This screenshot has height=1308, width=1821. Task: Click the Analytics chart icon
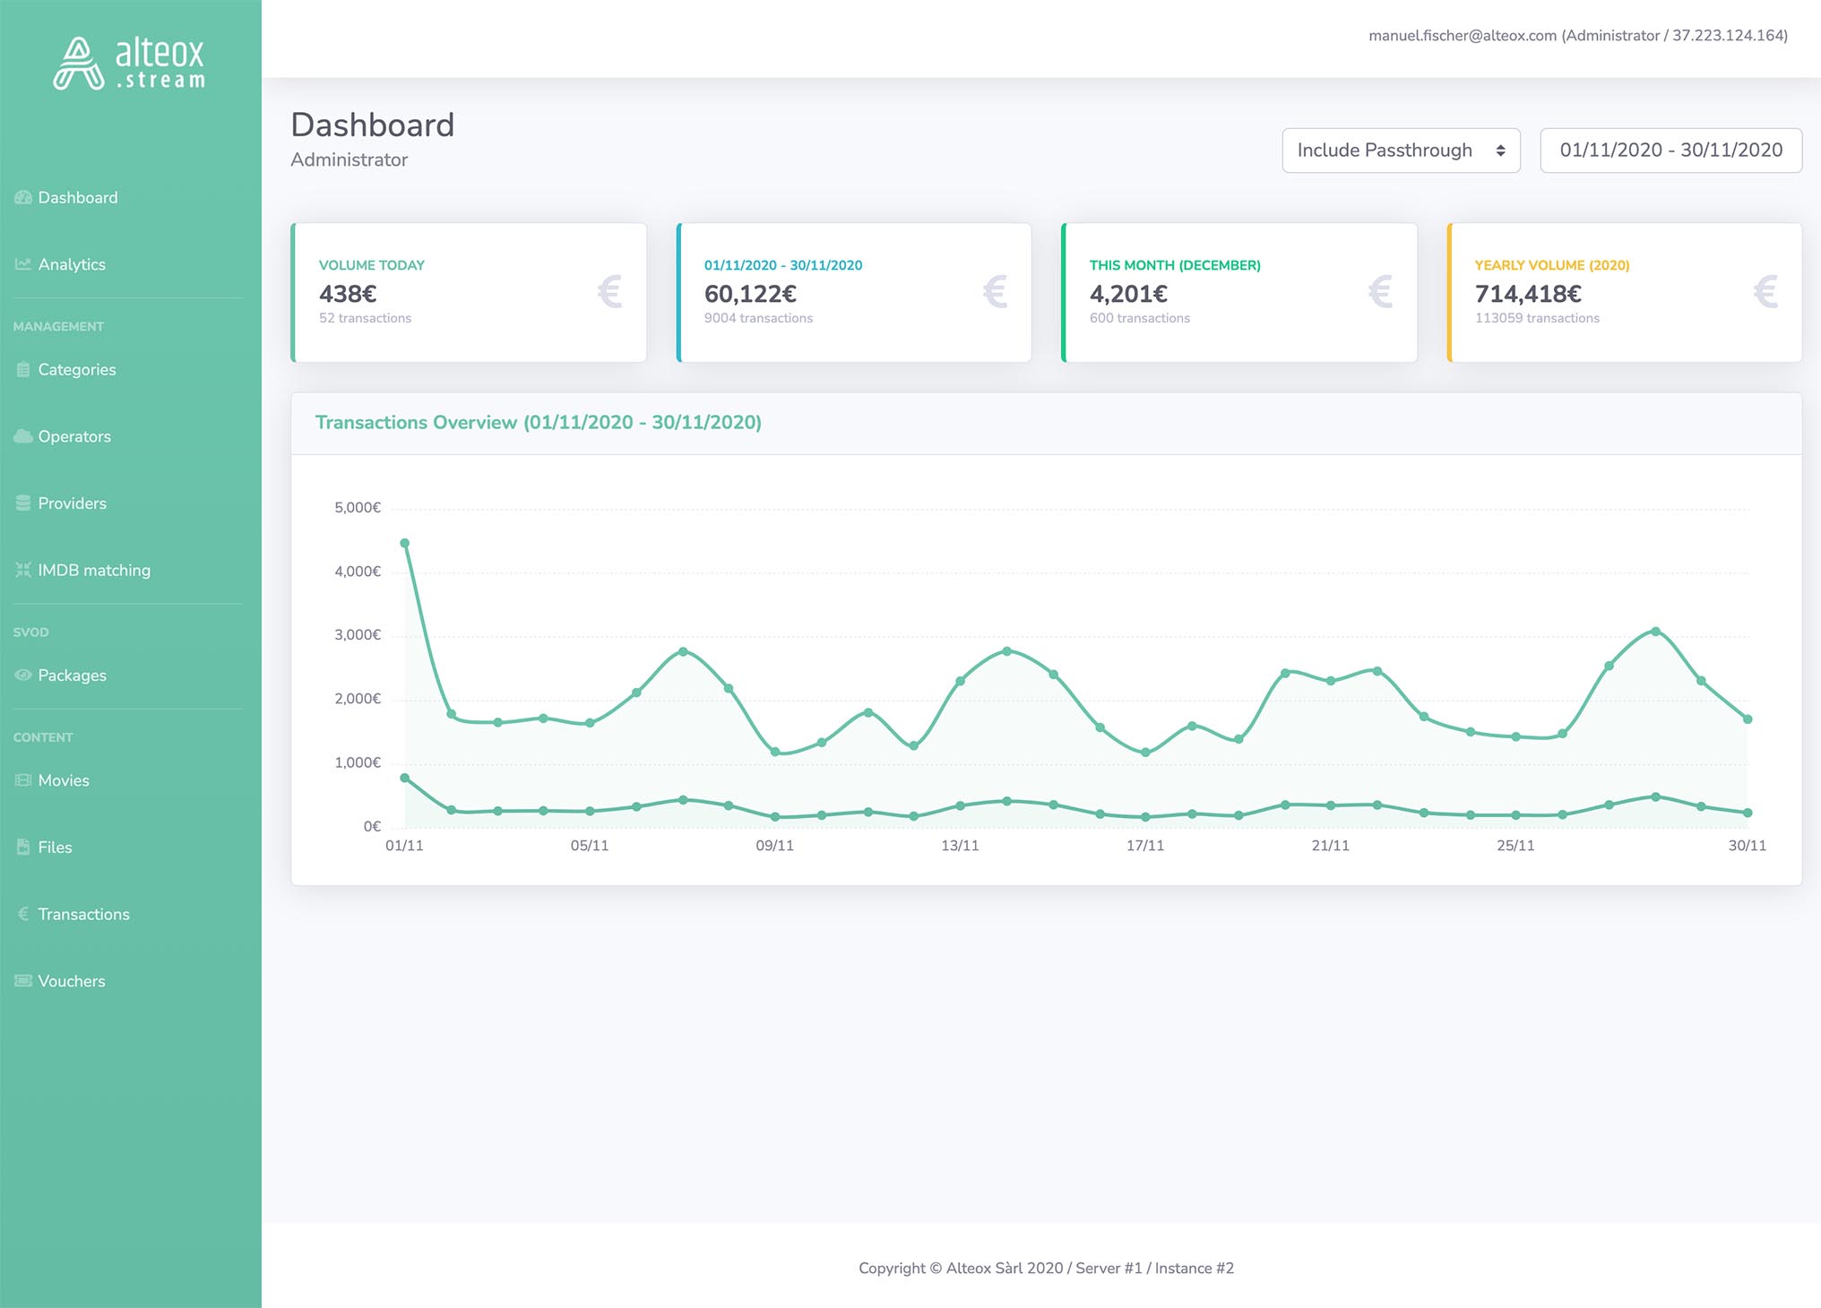pyautogui.click(x=23, y=264)
